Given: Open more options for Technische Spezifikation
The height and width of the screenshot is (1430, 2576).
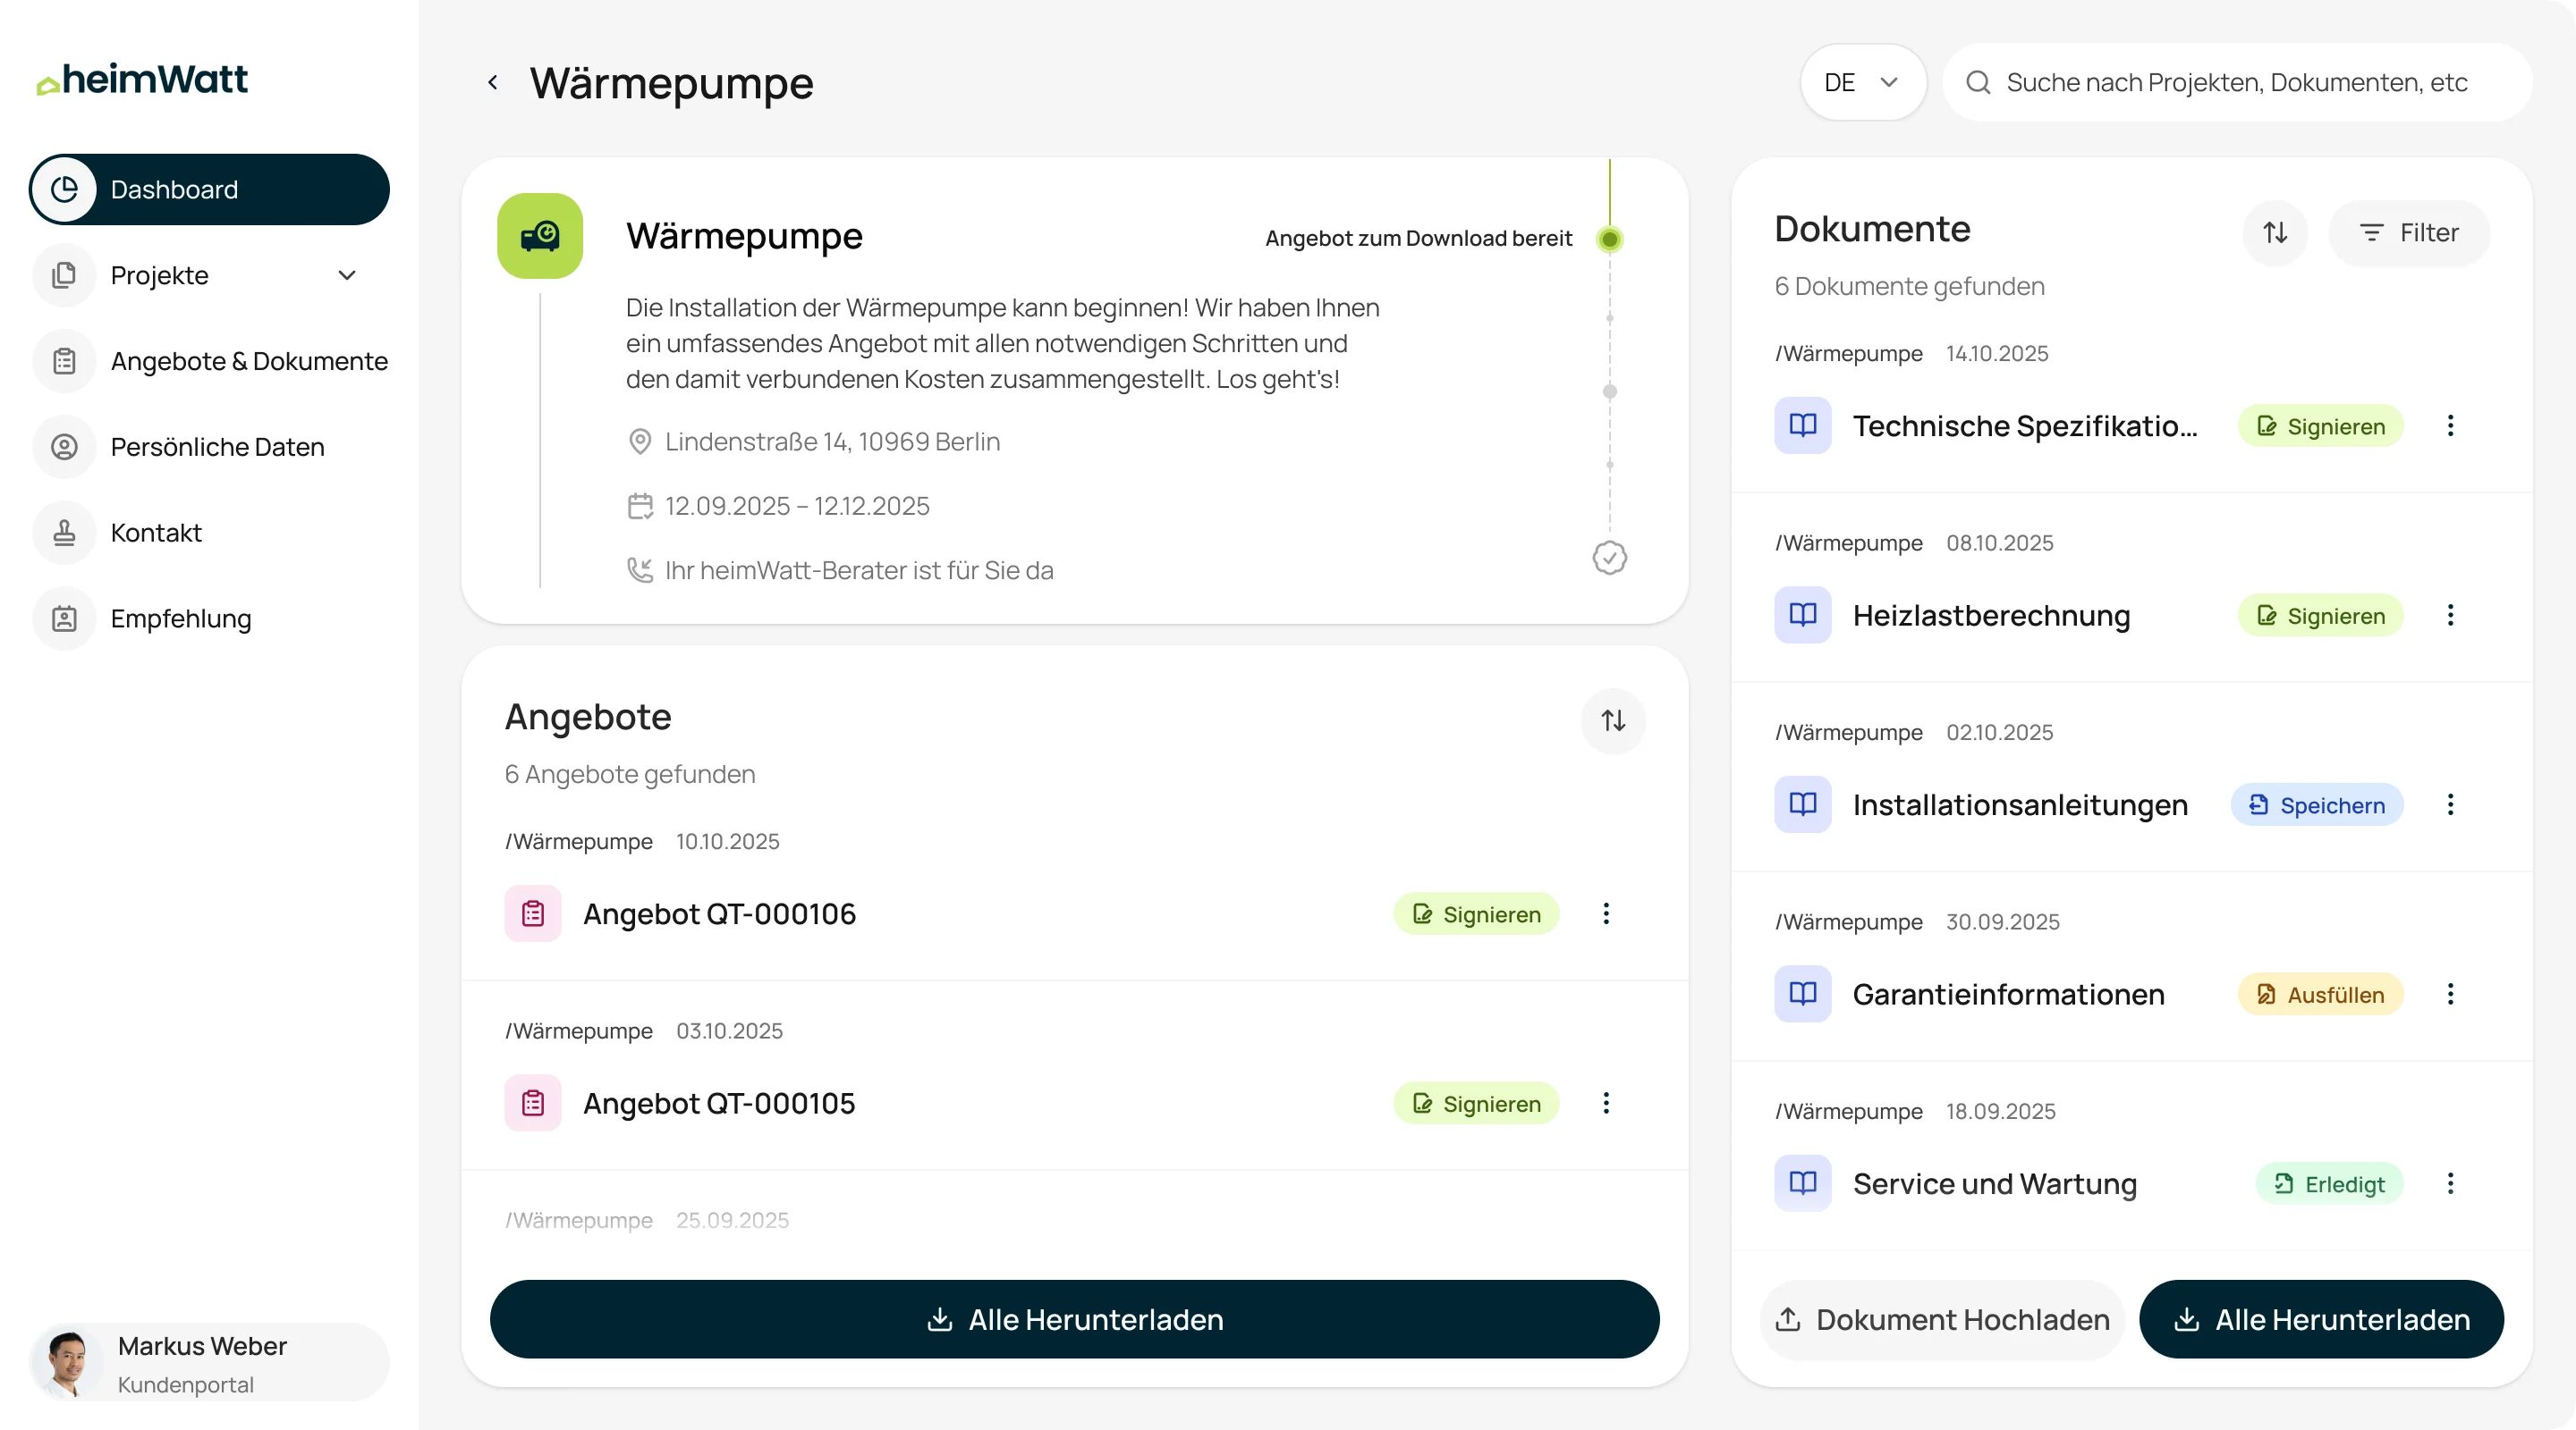Looking at the screenshot, I should point(2450,425).
